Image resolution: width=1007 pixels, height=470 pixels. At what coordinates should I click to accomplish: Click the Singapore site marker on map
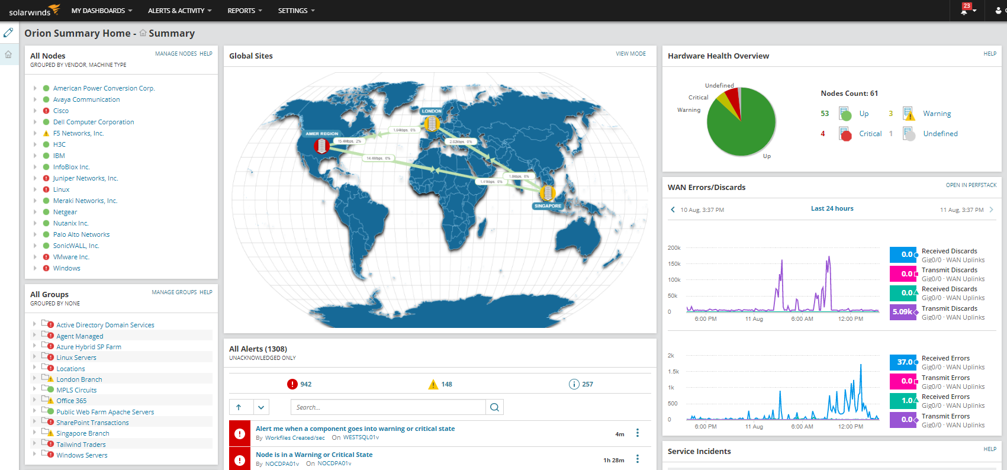point(548,193)
